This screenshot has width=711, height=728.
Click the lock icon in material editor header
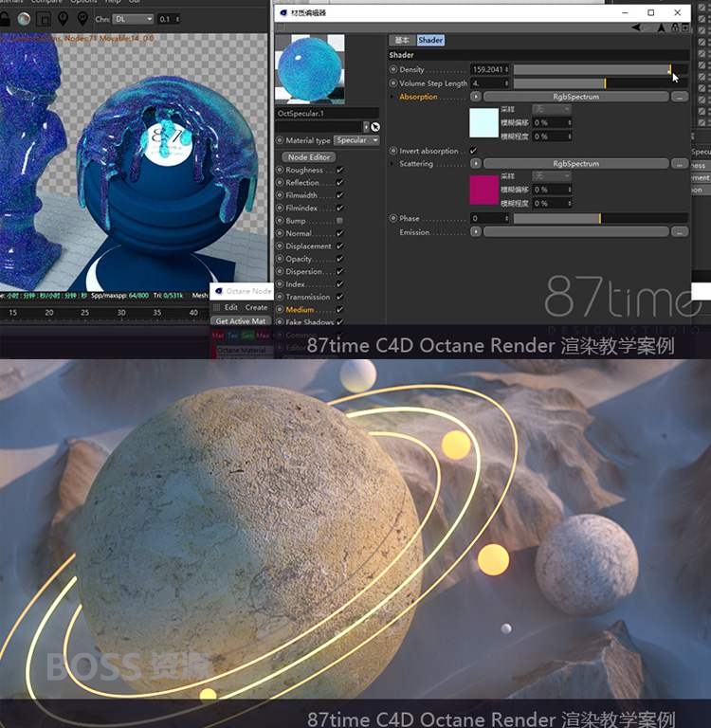point(675,27)
